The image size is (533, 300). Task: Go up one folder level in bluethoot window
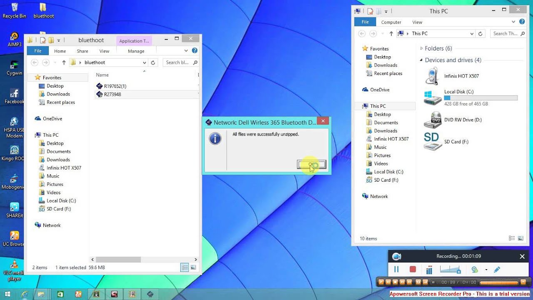pyautogui.click(x=64, y=62)
